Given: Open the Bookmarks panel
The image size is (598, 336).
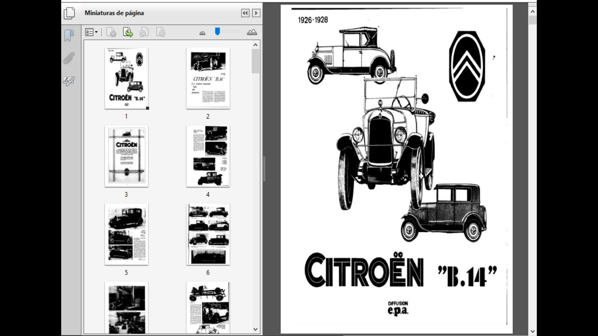Looking at the screenshot, I should click(69, 36).
